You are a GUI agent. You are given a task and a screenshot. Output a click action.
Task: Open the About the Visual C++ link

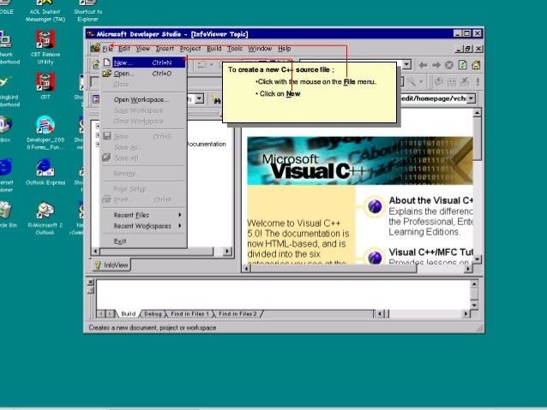431,200
